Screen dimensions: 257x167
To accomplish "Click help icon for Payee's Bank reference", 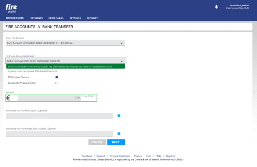I will coord(119,134).
